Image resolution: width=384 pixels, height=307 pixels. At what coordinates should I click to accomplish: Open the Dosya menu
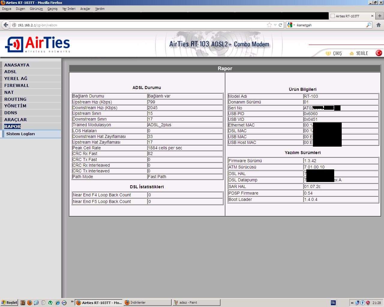coord(7,9)
